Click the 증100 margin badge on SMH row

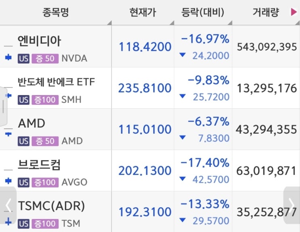45,100
